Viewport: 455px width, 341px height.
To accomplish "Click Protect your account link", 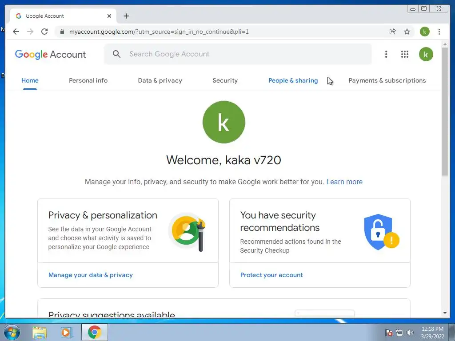I will (271, 275).
